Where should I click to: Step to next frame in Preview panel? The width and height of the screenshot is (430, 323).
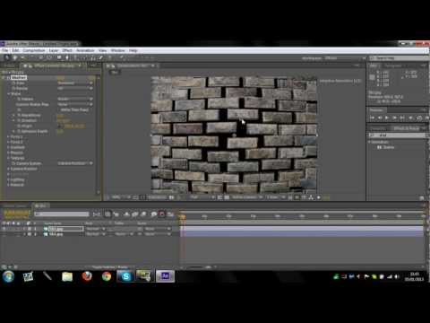(394, 118)
